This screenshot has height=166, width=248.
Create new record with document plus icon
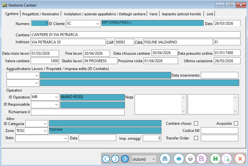(x=227, y=159)
